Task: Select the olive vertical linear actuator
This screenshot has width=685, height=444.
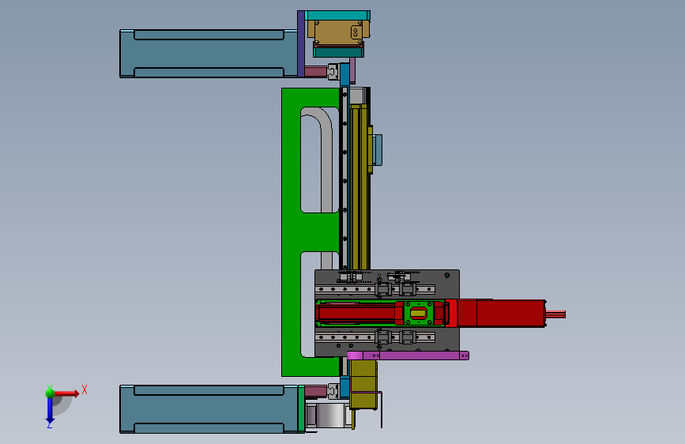Action: click(x=359, y=188)
